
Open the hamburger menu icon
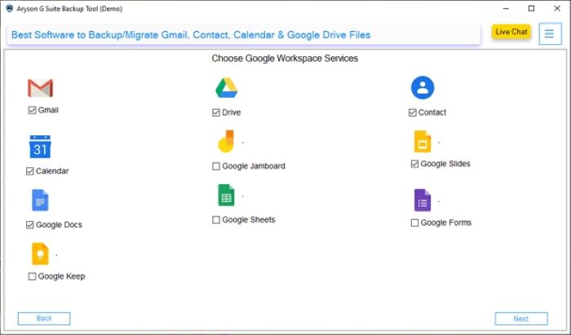(550, 34)
